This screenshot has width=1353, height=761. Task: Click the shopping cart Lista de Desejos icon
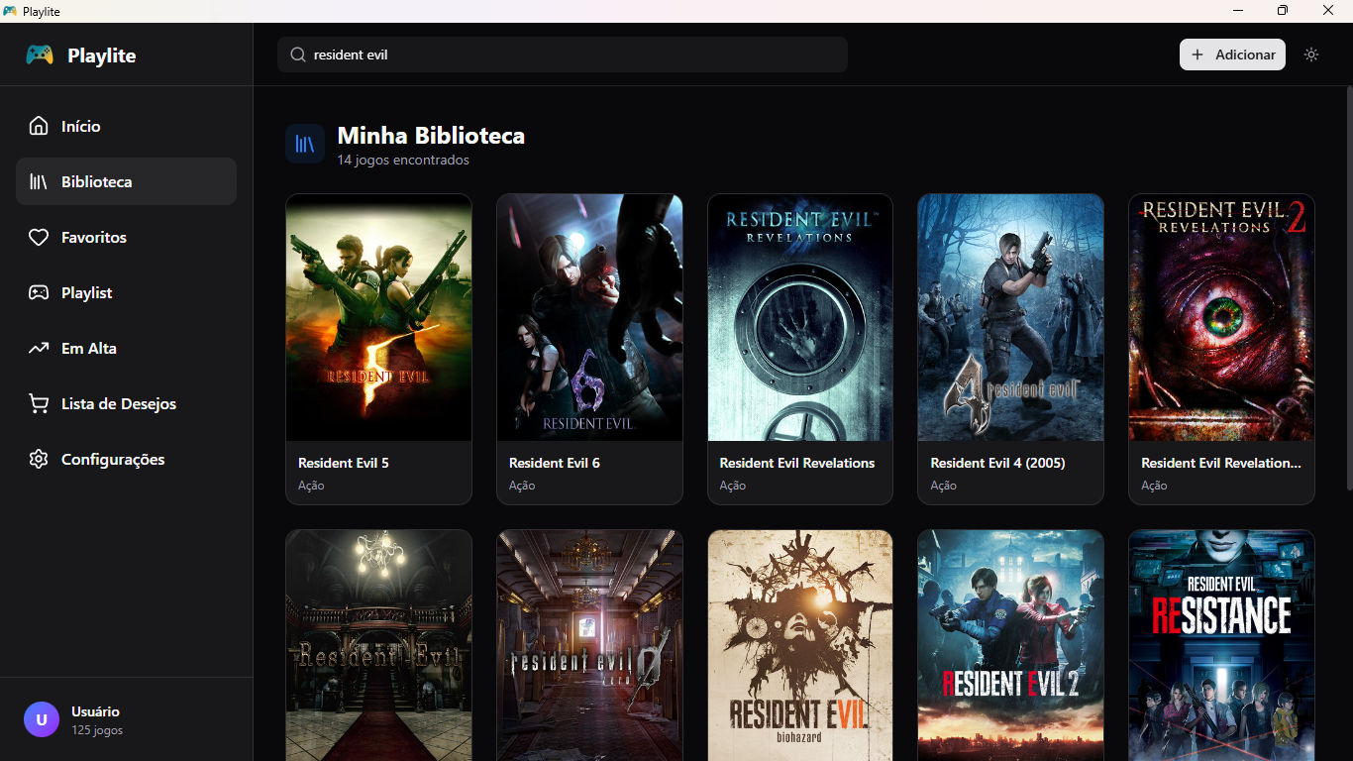pyautogui.click(x=39, y=403)
